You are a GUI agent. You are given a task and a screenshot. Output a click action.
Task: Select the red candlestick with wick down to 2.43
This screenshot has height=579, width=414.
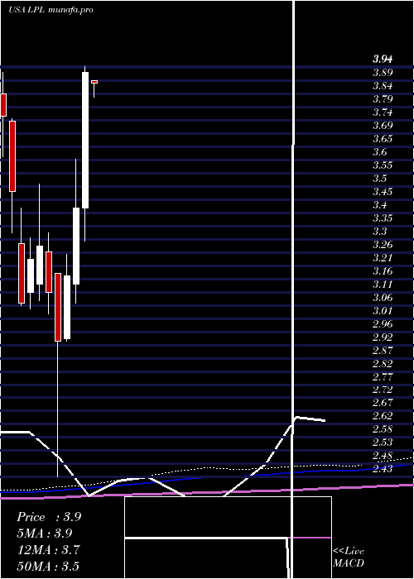pos(58,307)
